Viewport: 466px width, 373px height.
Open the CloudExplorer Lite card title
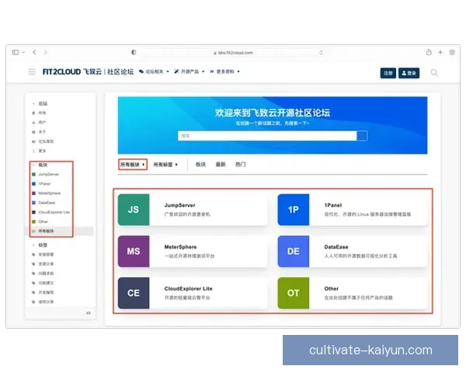[x=188, y=288]
